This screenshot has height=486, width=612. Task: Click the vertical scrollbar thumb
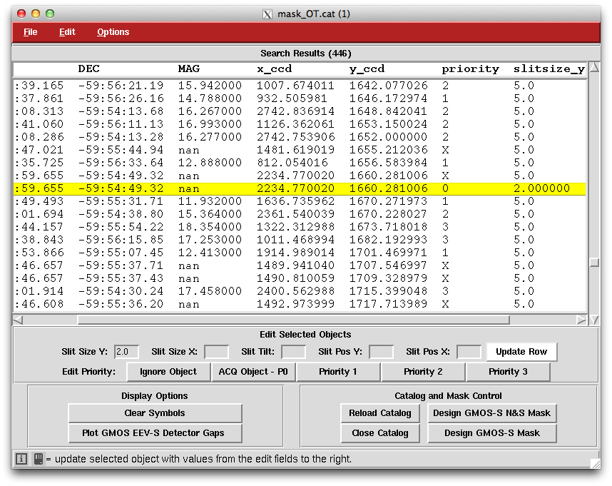coord(594,263)
